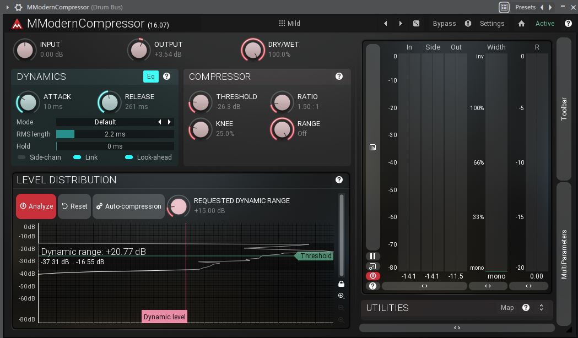578x338 pixels.
Task: Select previous host preset arrow
Action: pyautogui.click(x=542, y=7)
